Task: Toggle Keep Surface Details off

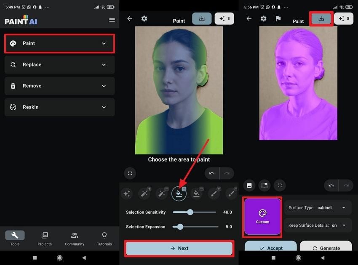Action: (344, 225)
